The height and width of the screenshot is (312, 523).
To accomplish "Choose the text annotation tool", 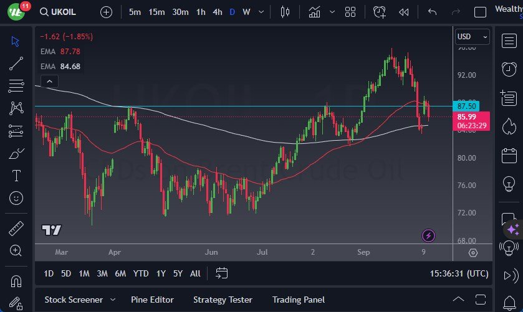I will pyautogui.click(x=17, y=176).
